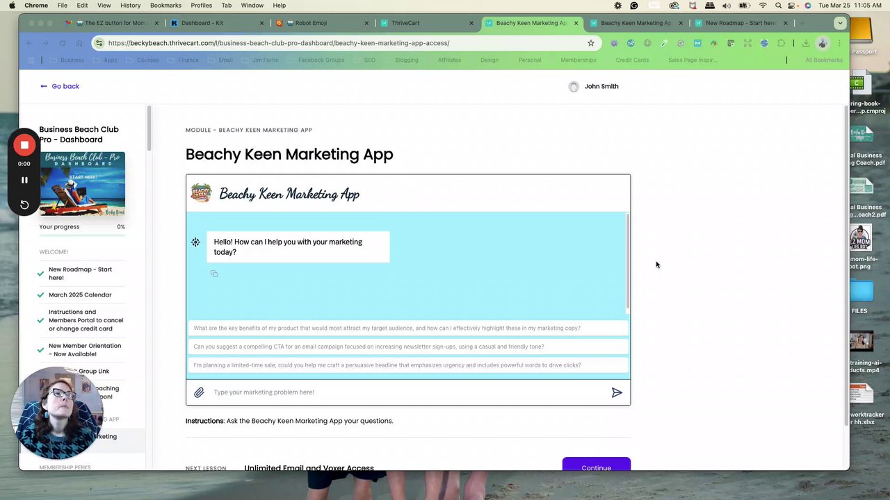Close the ThriveCart tab
Screen dimensions: 890x500
471,23
